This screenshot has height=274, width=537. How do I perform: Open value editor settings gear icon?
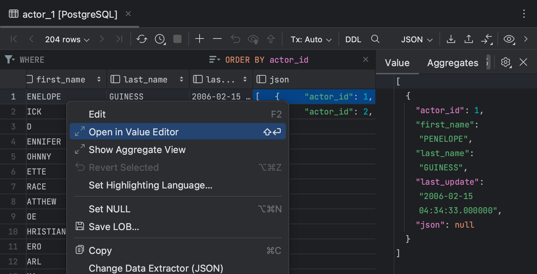click(506, 62)
